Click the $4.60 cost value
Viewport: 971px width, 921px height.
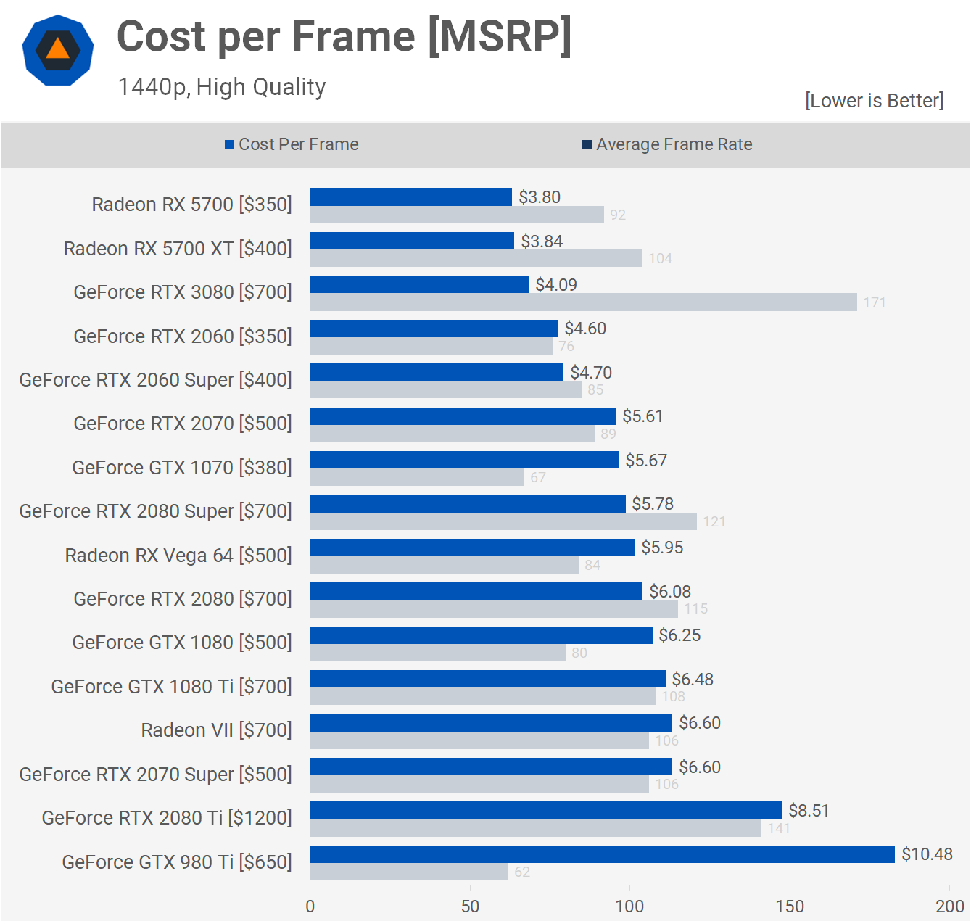pos(585,329)
